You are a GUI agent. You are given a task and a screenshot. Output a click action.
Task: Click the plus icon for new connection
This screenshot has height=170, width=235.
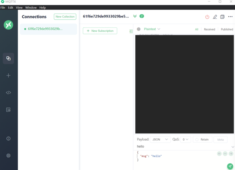(x=8, y=75)
